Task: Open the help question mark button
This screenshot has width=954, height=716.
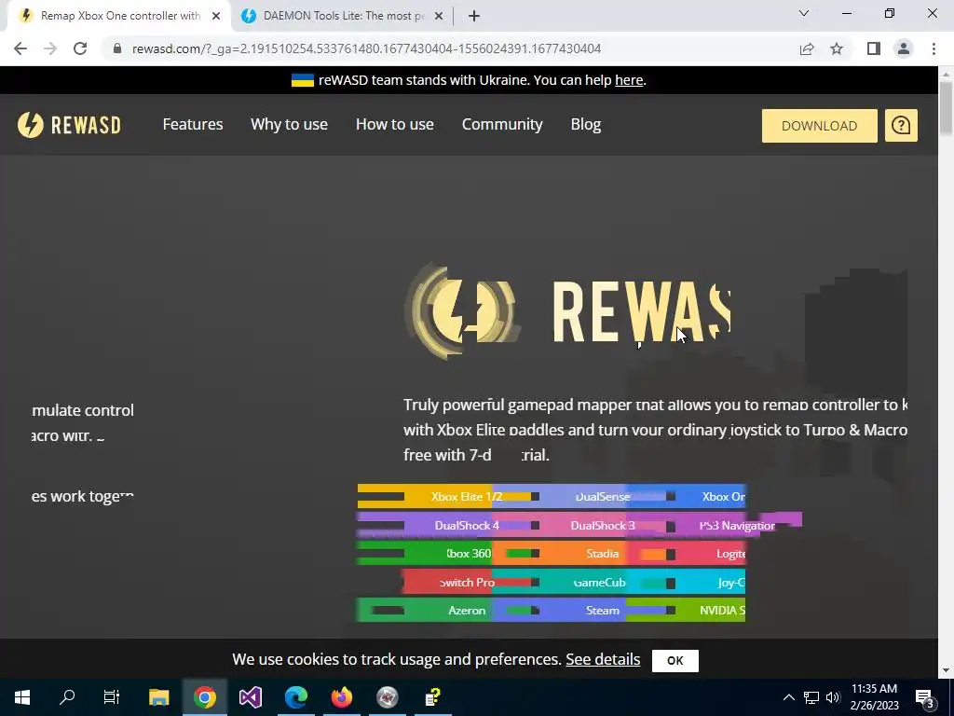Action: pyautogui.click(x=901, y=126)
